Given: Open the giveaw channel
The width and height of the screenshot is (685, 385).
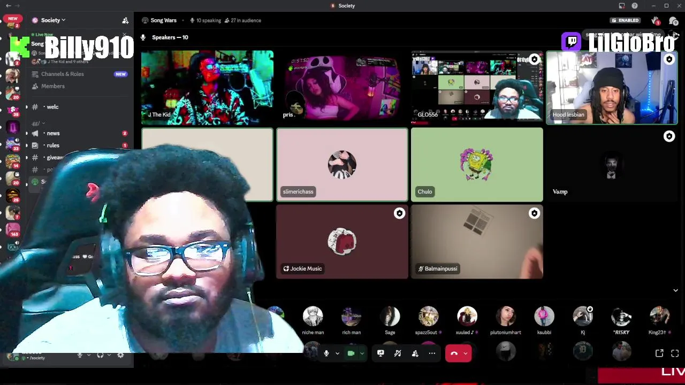Looking at the screenshot, I should (55, 158).
